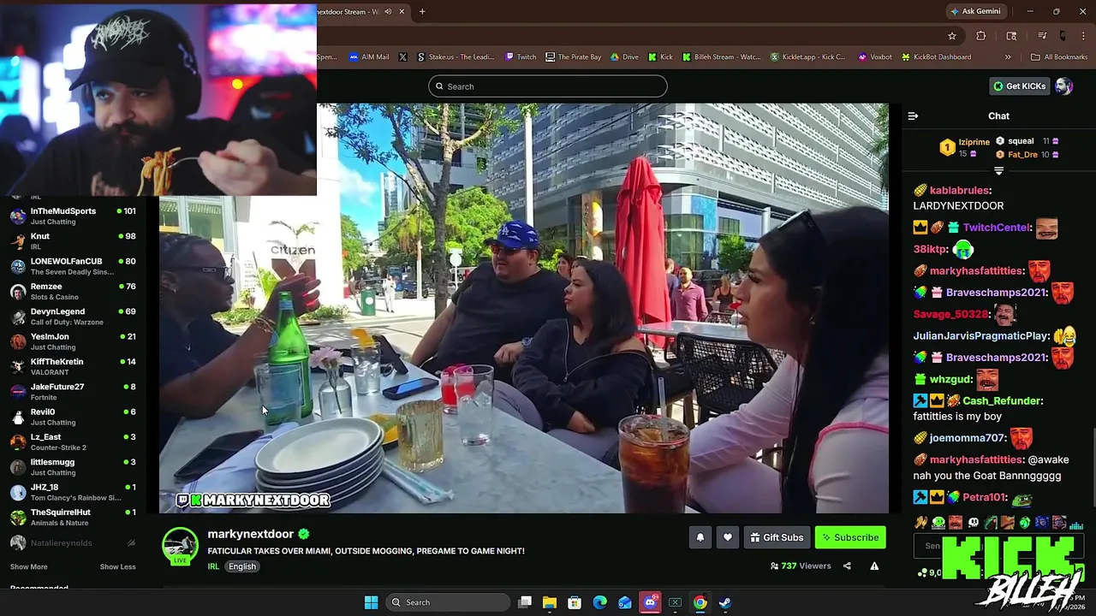
Task: Open the markynextdoor channel avatar
Action: (x=180, y=546)
